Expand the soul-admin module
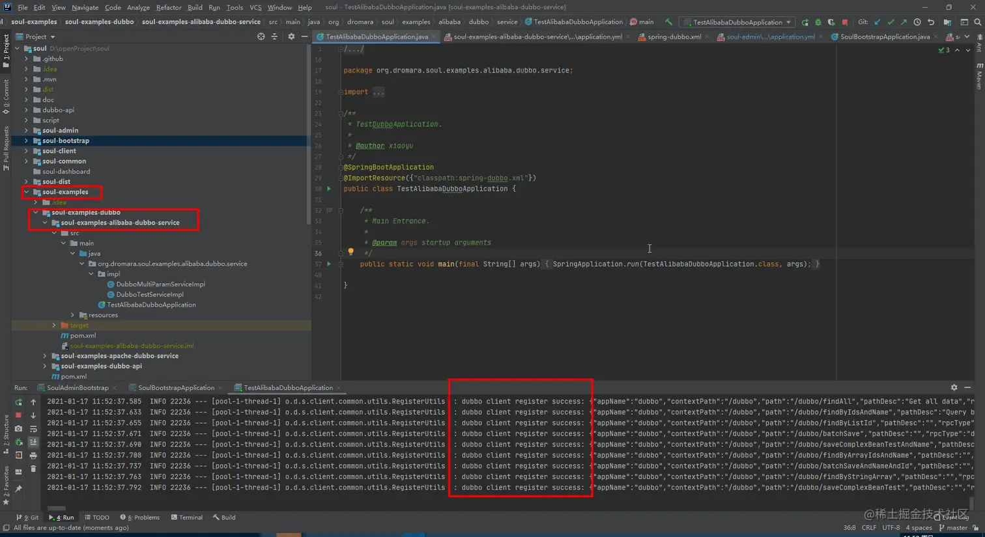 coord(27,130)
